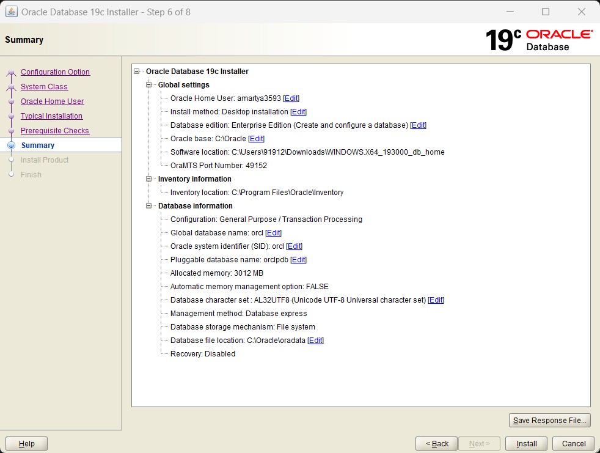Image resolution: width=600 pixels, height=453 pixels.
Task: Select the Configuration: General Purpose row
Action: [x=266, y=219]
